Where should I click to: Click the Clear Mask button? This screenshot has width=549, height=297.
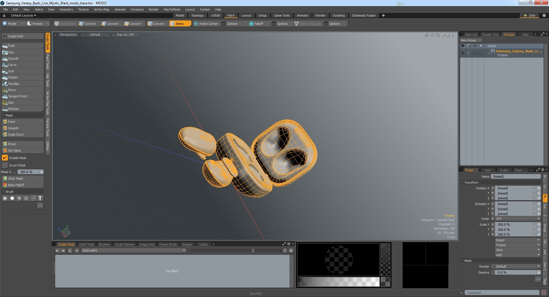point(23,178)
